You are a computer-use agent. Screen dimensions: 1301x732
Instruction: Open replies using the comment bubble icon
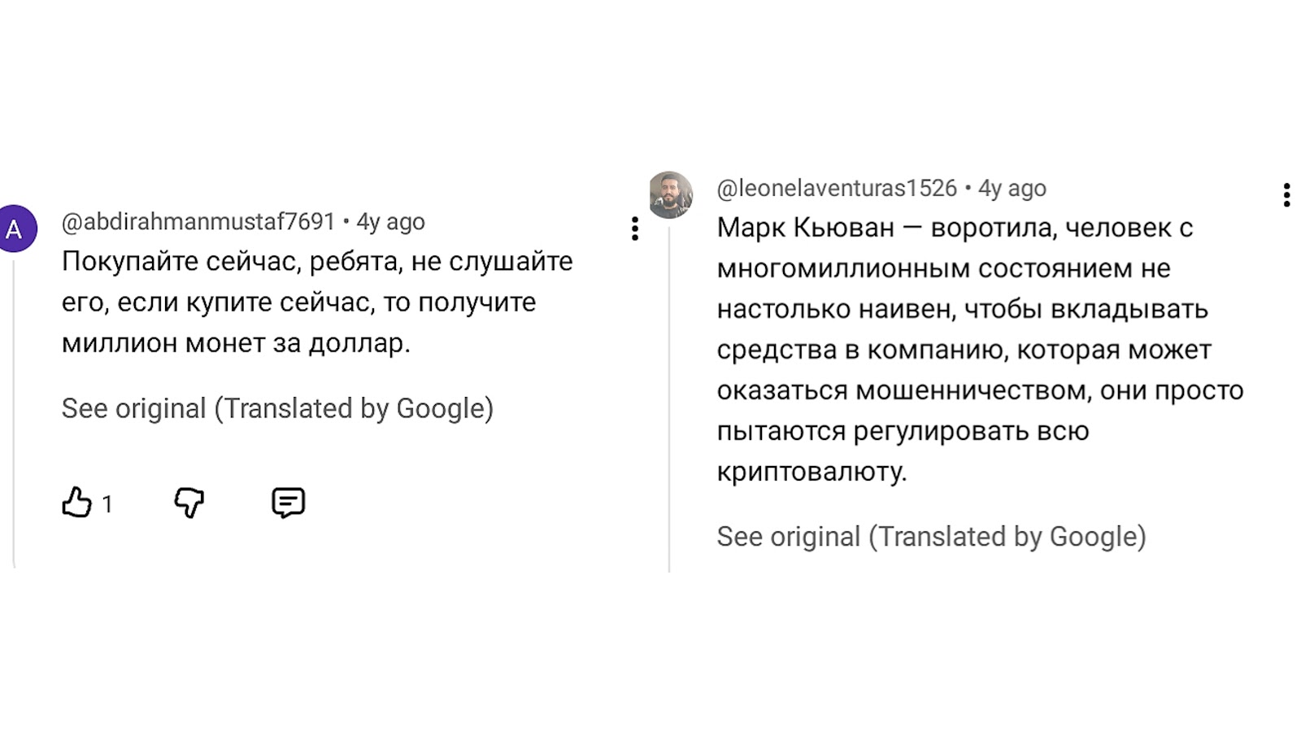coord(288,503)
